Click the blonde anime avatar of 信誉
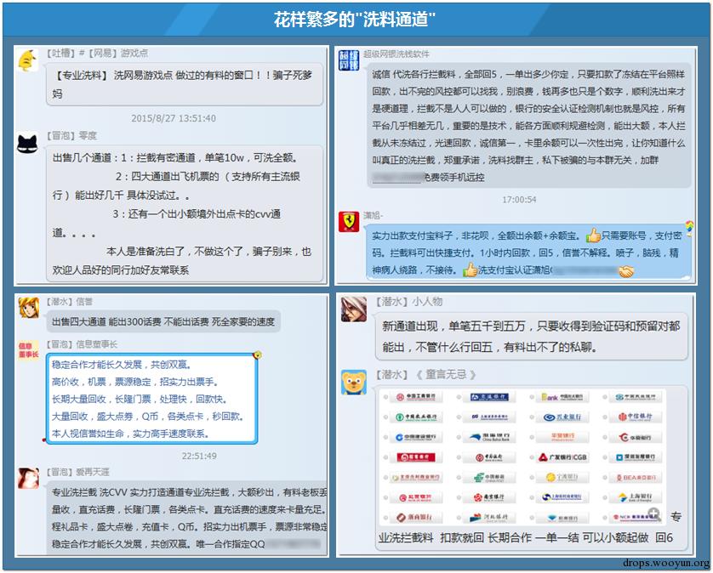Screen dimensions: 713x573 tap(29, 309)
